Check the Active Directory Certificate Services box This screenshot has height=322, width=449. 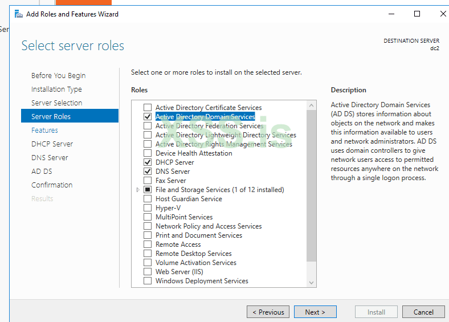[x=148, y=108]
